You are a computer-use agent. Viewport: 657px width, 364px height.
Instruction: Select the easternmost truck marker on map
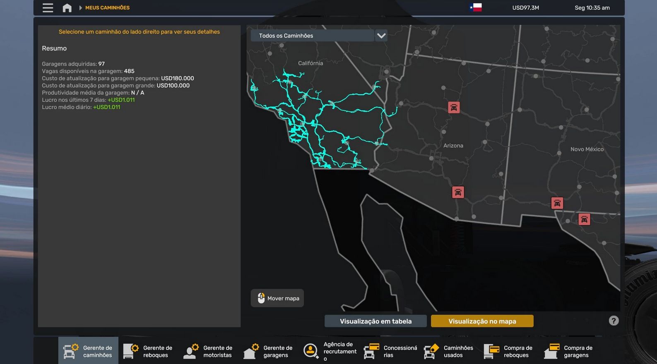(x=584, y=219)
